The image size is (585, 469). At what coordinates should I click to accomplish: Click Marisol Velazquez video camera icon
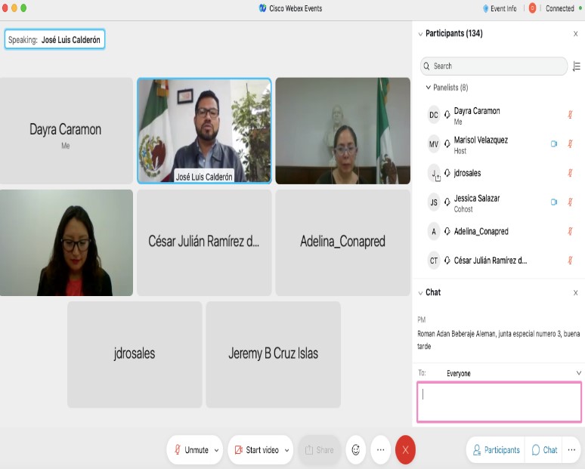(x=554, y=144)
